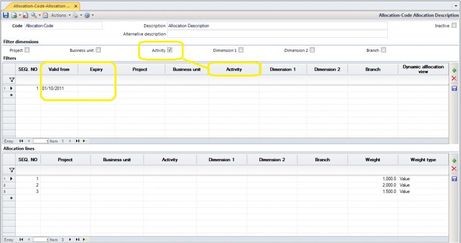Add new entry in Filters navigator
Screen dimensions: 461x243
pyautogui.click(x=85, y=141)
